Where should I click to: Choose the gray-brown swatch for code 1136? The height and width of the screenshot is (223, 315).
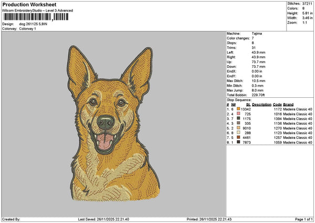[x=238, y=123]
